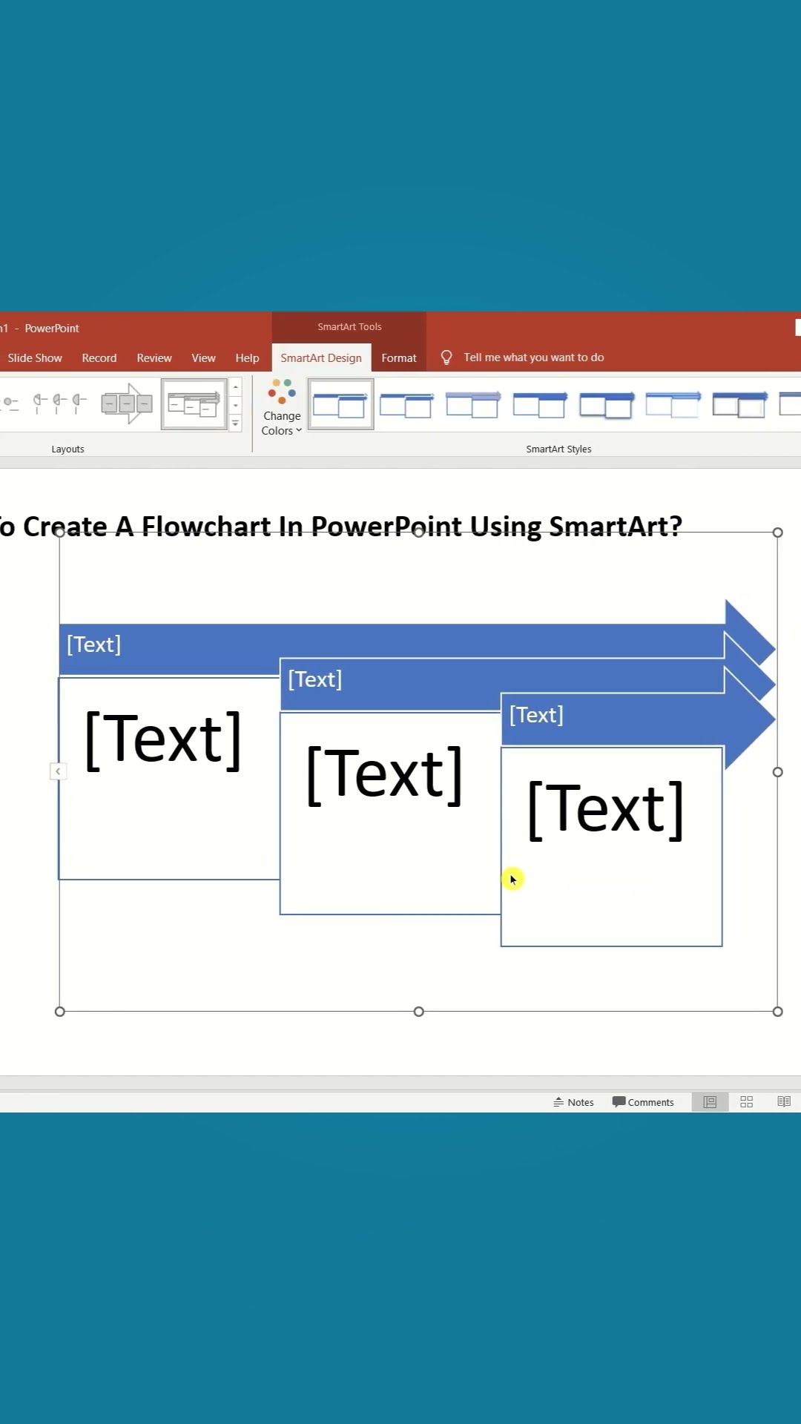Click the bottom-center SmartArt resize handle

(x=419, y=1012)
